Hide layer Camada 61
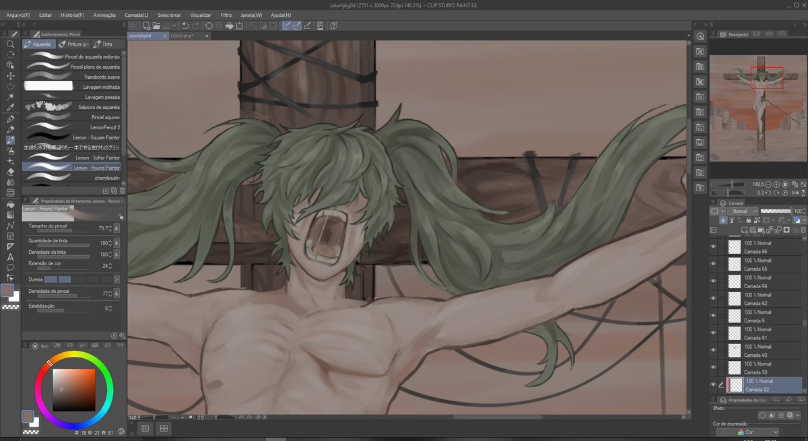Screen dimensions: 808x441 (x=713, y=333)
